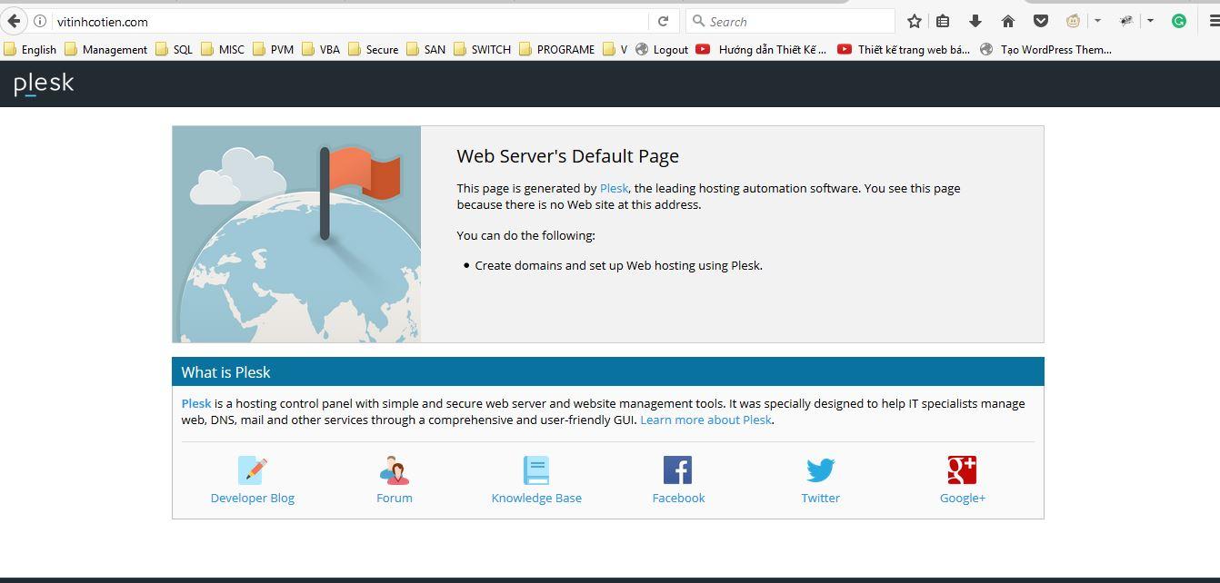Open the MISC bookmarks folder
This screenshot has width=1220, height=583.
(x=223, y=49)
